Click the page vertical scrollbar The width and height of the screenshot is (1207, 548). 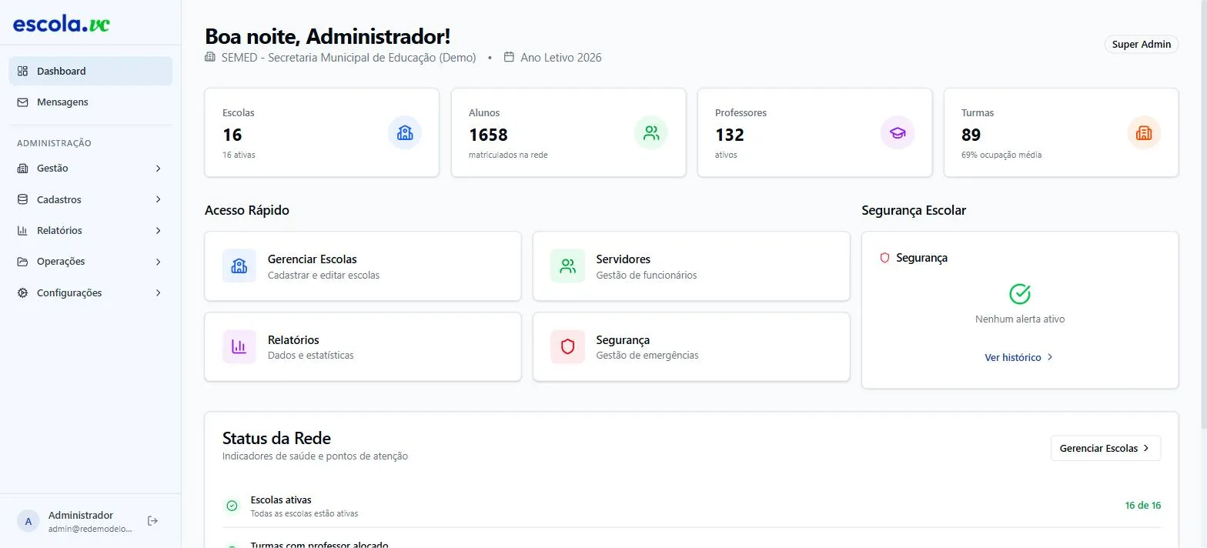coord(1202,213)
